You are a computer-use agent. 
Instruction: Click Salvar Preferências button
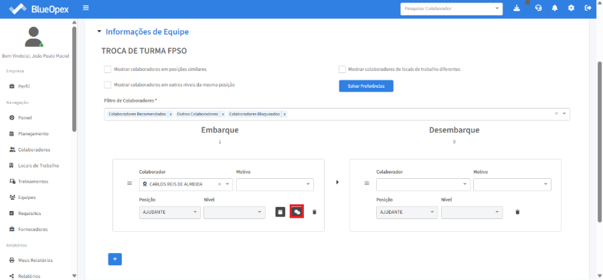366,86
